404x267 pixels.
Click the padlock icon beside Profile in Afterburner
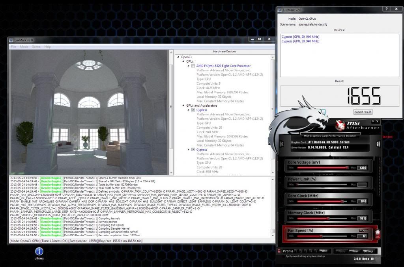[x=279, y=251]
